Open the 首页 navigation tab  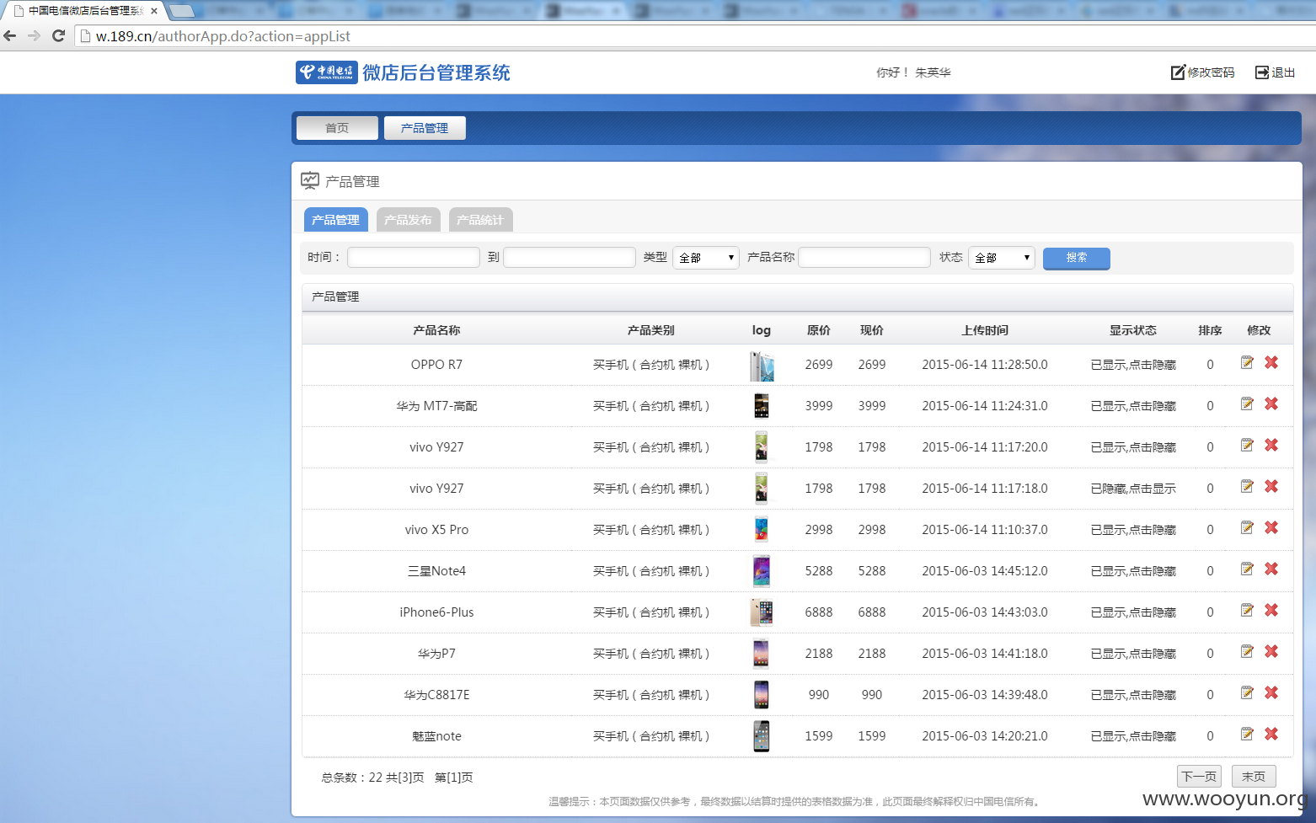pos(337,128)
